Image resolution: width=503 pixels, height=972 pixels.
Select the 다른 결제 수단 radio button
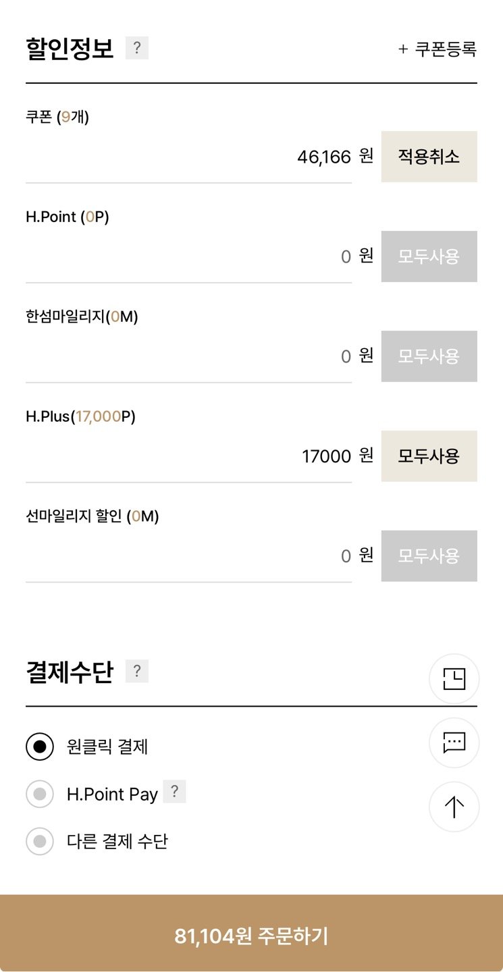tap(40, 842)
